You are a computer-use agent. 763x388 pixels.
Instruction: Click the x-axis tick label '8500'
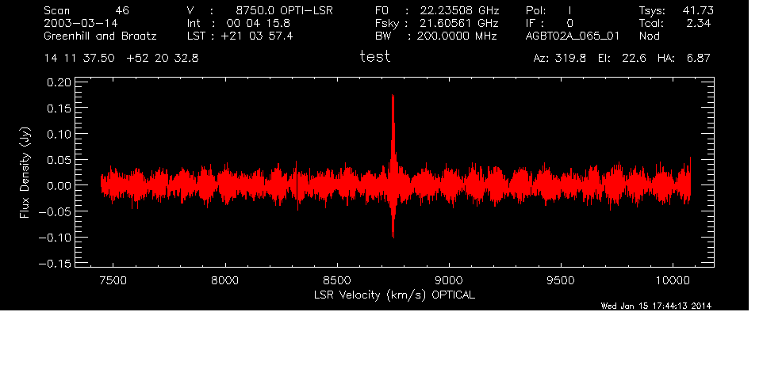pyautogui.click(x=337, y=280)
